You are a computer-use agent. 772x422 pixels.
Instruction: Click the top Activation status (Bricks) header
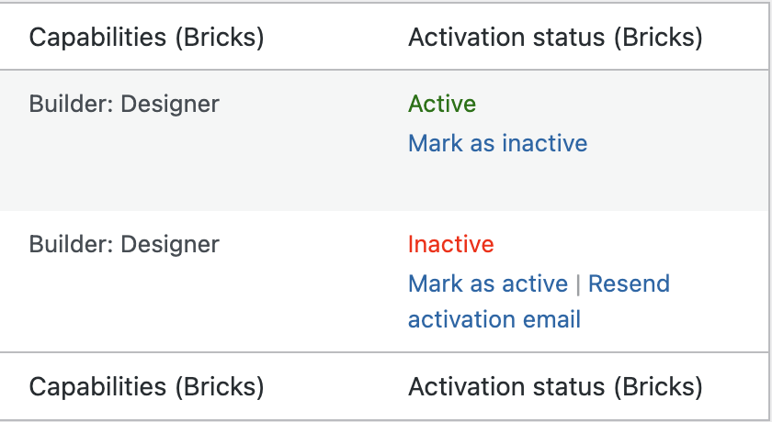tap(555, 38)
